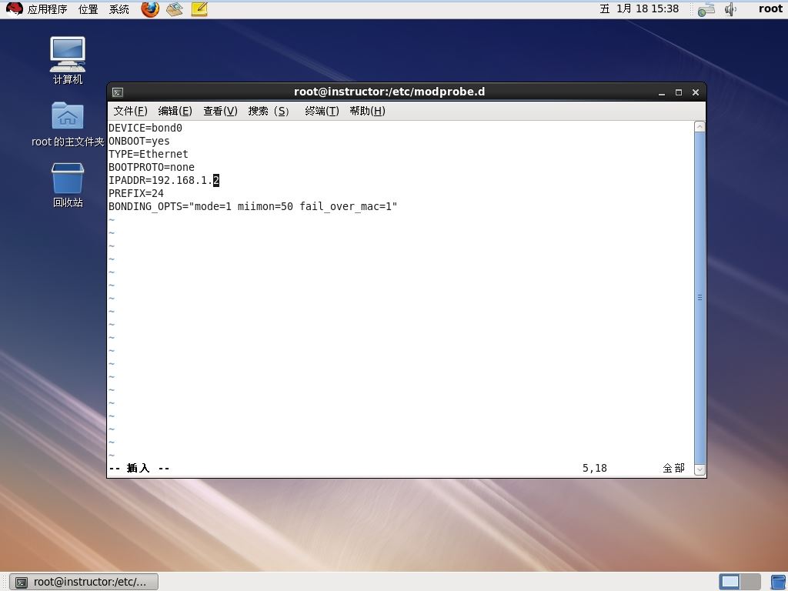Open the 编辑(E) terminal menu
788x591 pixels.
pos(175,111)
